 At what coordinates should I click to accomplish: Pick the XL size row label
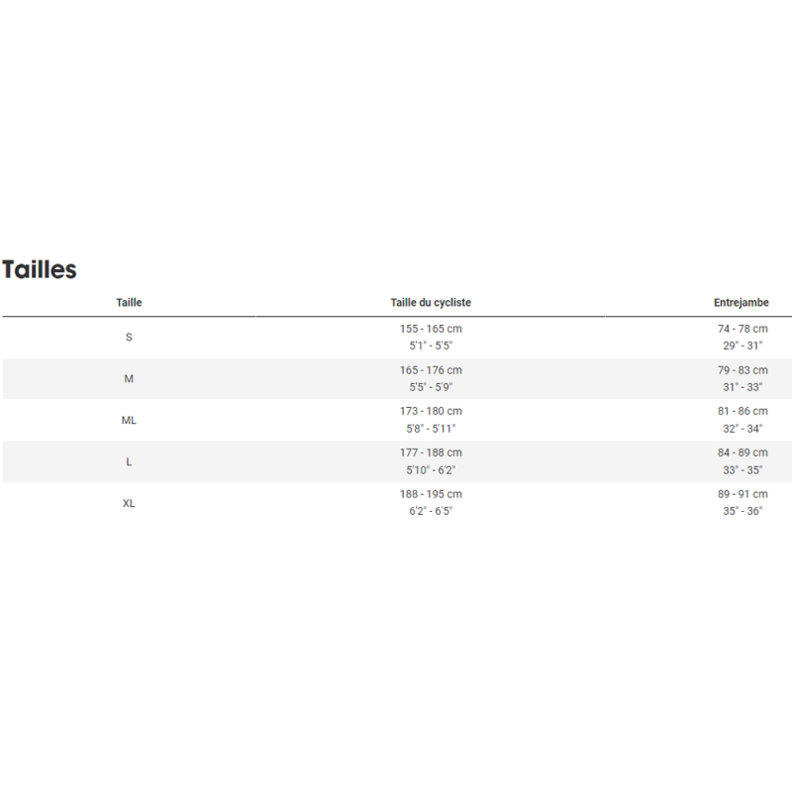coord(129,503)
